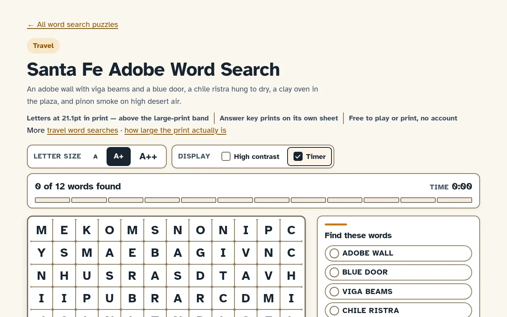Select VIGA BEAMS in the word list

point(398,292)
